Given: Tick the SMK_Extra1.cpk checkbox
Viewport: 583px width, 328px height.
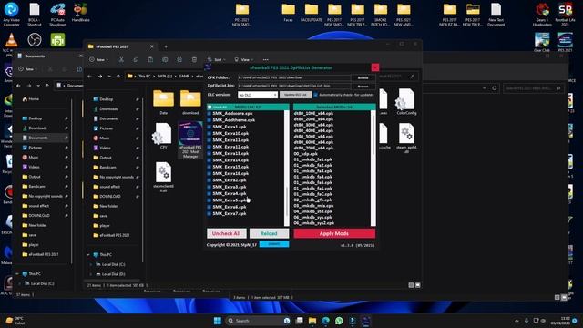Looking at the screenshot, I should click(209, 127).
